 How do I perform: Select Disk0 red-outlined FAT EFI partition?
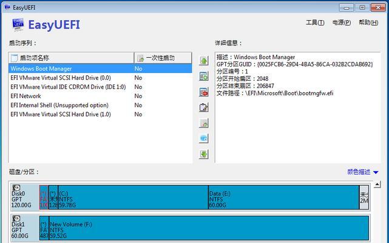[x=44, y=197]
